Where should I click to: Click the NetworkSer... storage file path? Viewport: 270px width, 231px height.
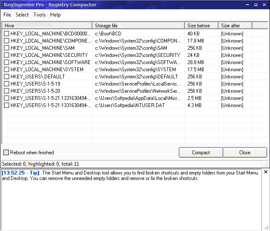click(x=138, y=91)
